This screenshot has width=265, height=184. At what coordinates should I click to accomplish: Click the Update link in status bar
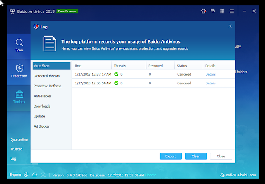point(151,175)
